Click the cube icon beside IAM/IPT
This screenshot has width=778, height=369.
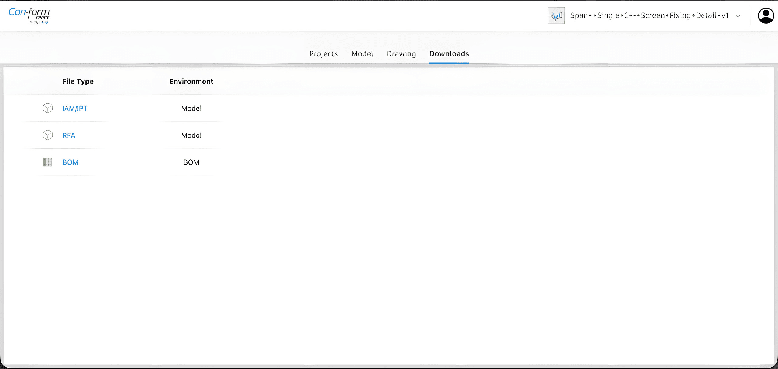tap(48, 108)
